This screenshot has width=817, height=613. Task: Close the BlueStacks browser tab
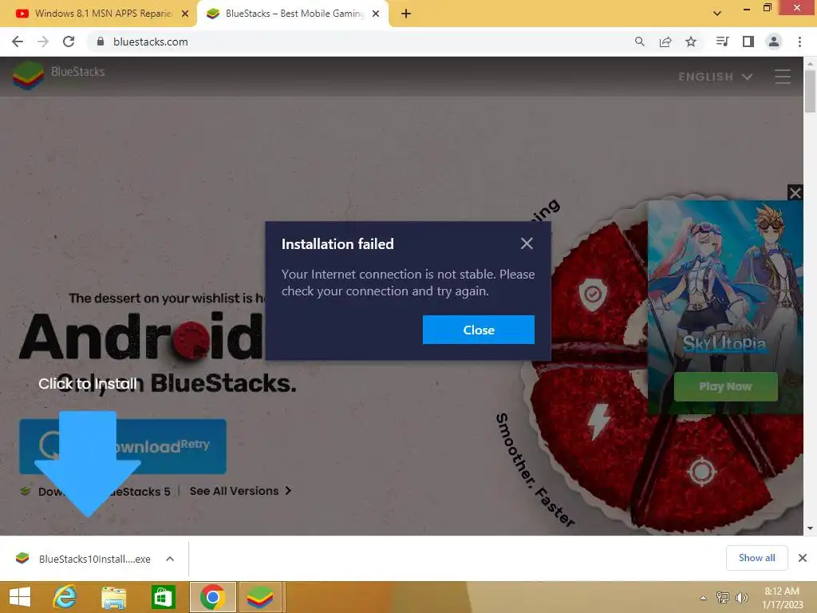pyautogui.click(x=376, y=14)
